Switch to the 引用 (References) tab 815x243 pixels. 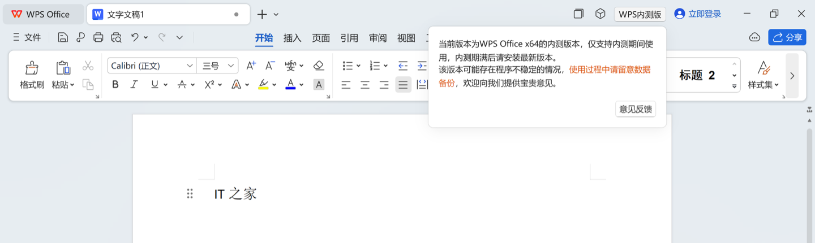(x=349, y=38)
